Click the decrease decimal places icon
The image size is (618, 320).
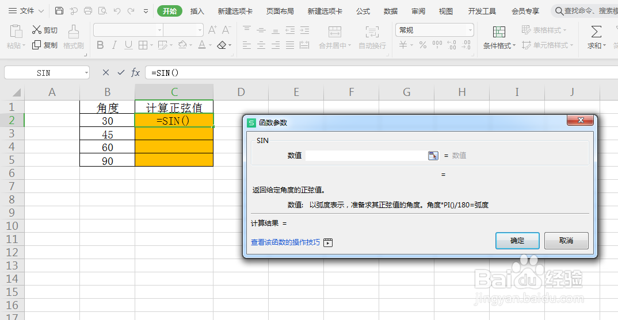click(x=466, y=45)
